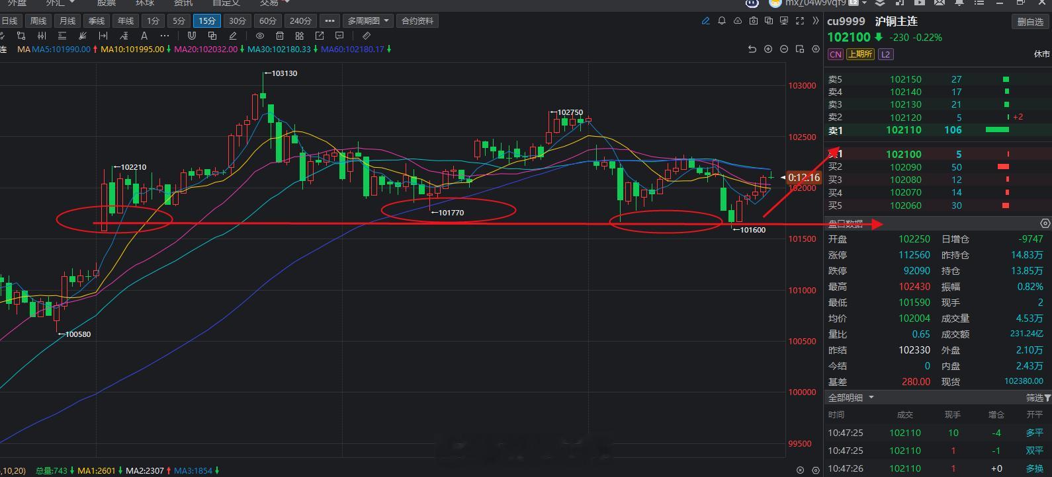Click the current price tag on price axis
Viewport: 1052px width, 477px height.
point(804,177)
